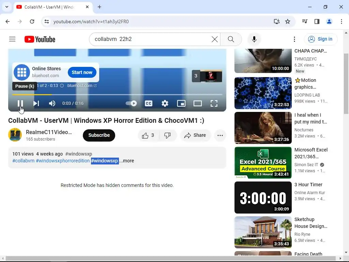This screenshot has height=262, width=349.
Task: Open Sketchup House Design thumbnail
Action: coord(263,232)
